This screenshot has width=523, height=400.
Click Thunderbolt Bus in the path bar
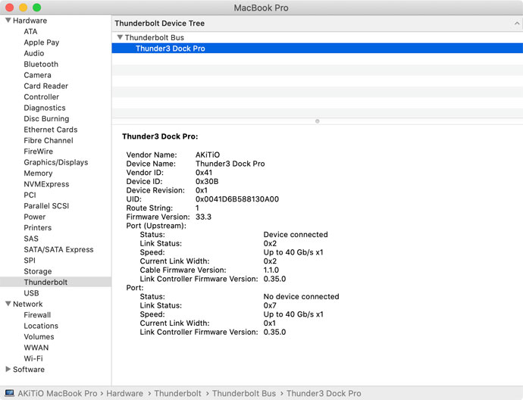[243, 394]
